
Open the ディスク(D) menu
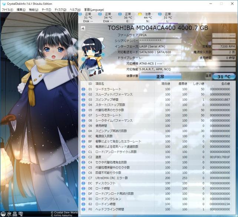pyautogui.click(x=60, y=10)
